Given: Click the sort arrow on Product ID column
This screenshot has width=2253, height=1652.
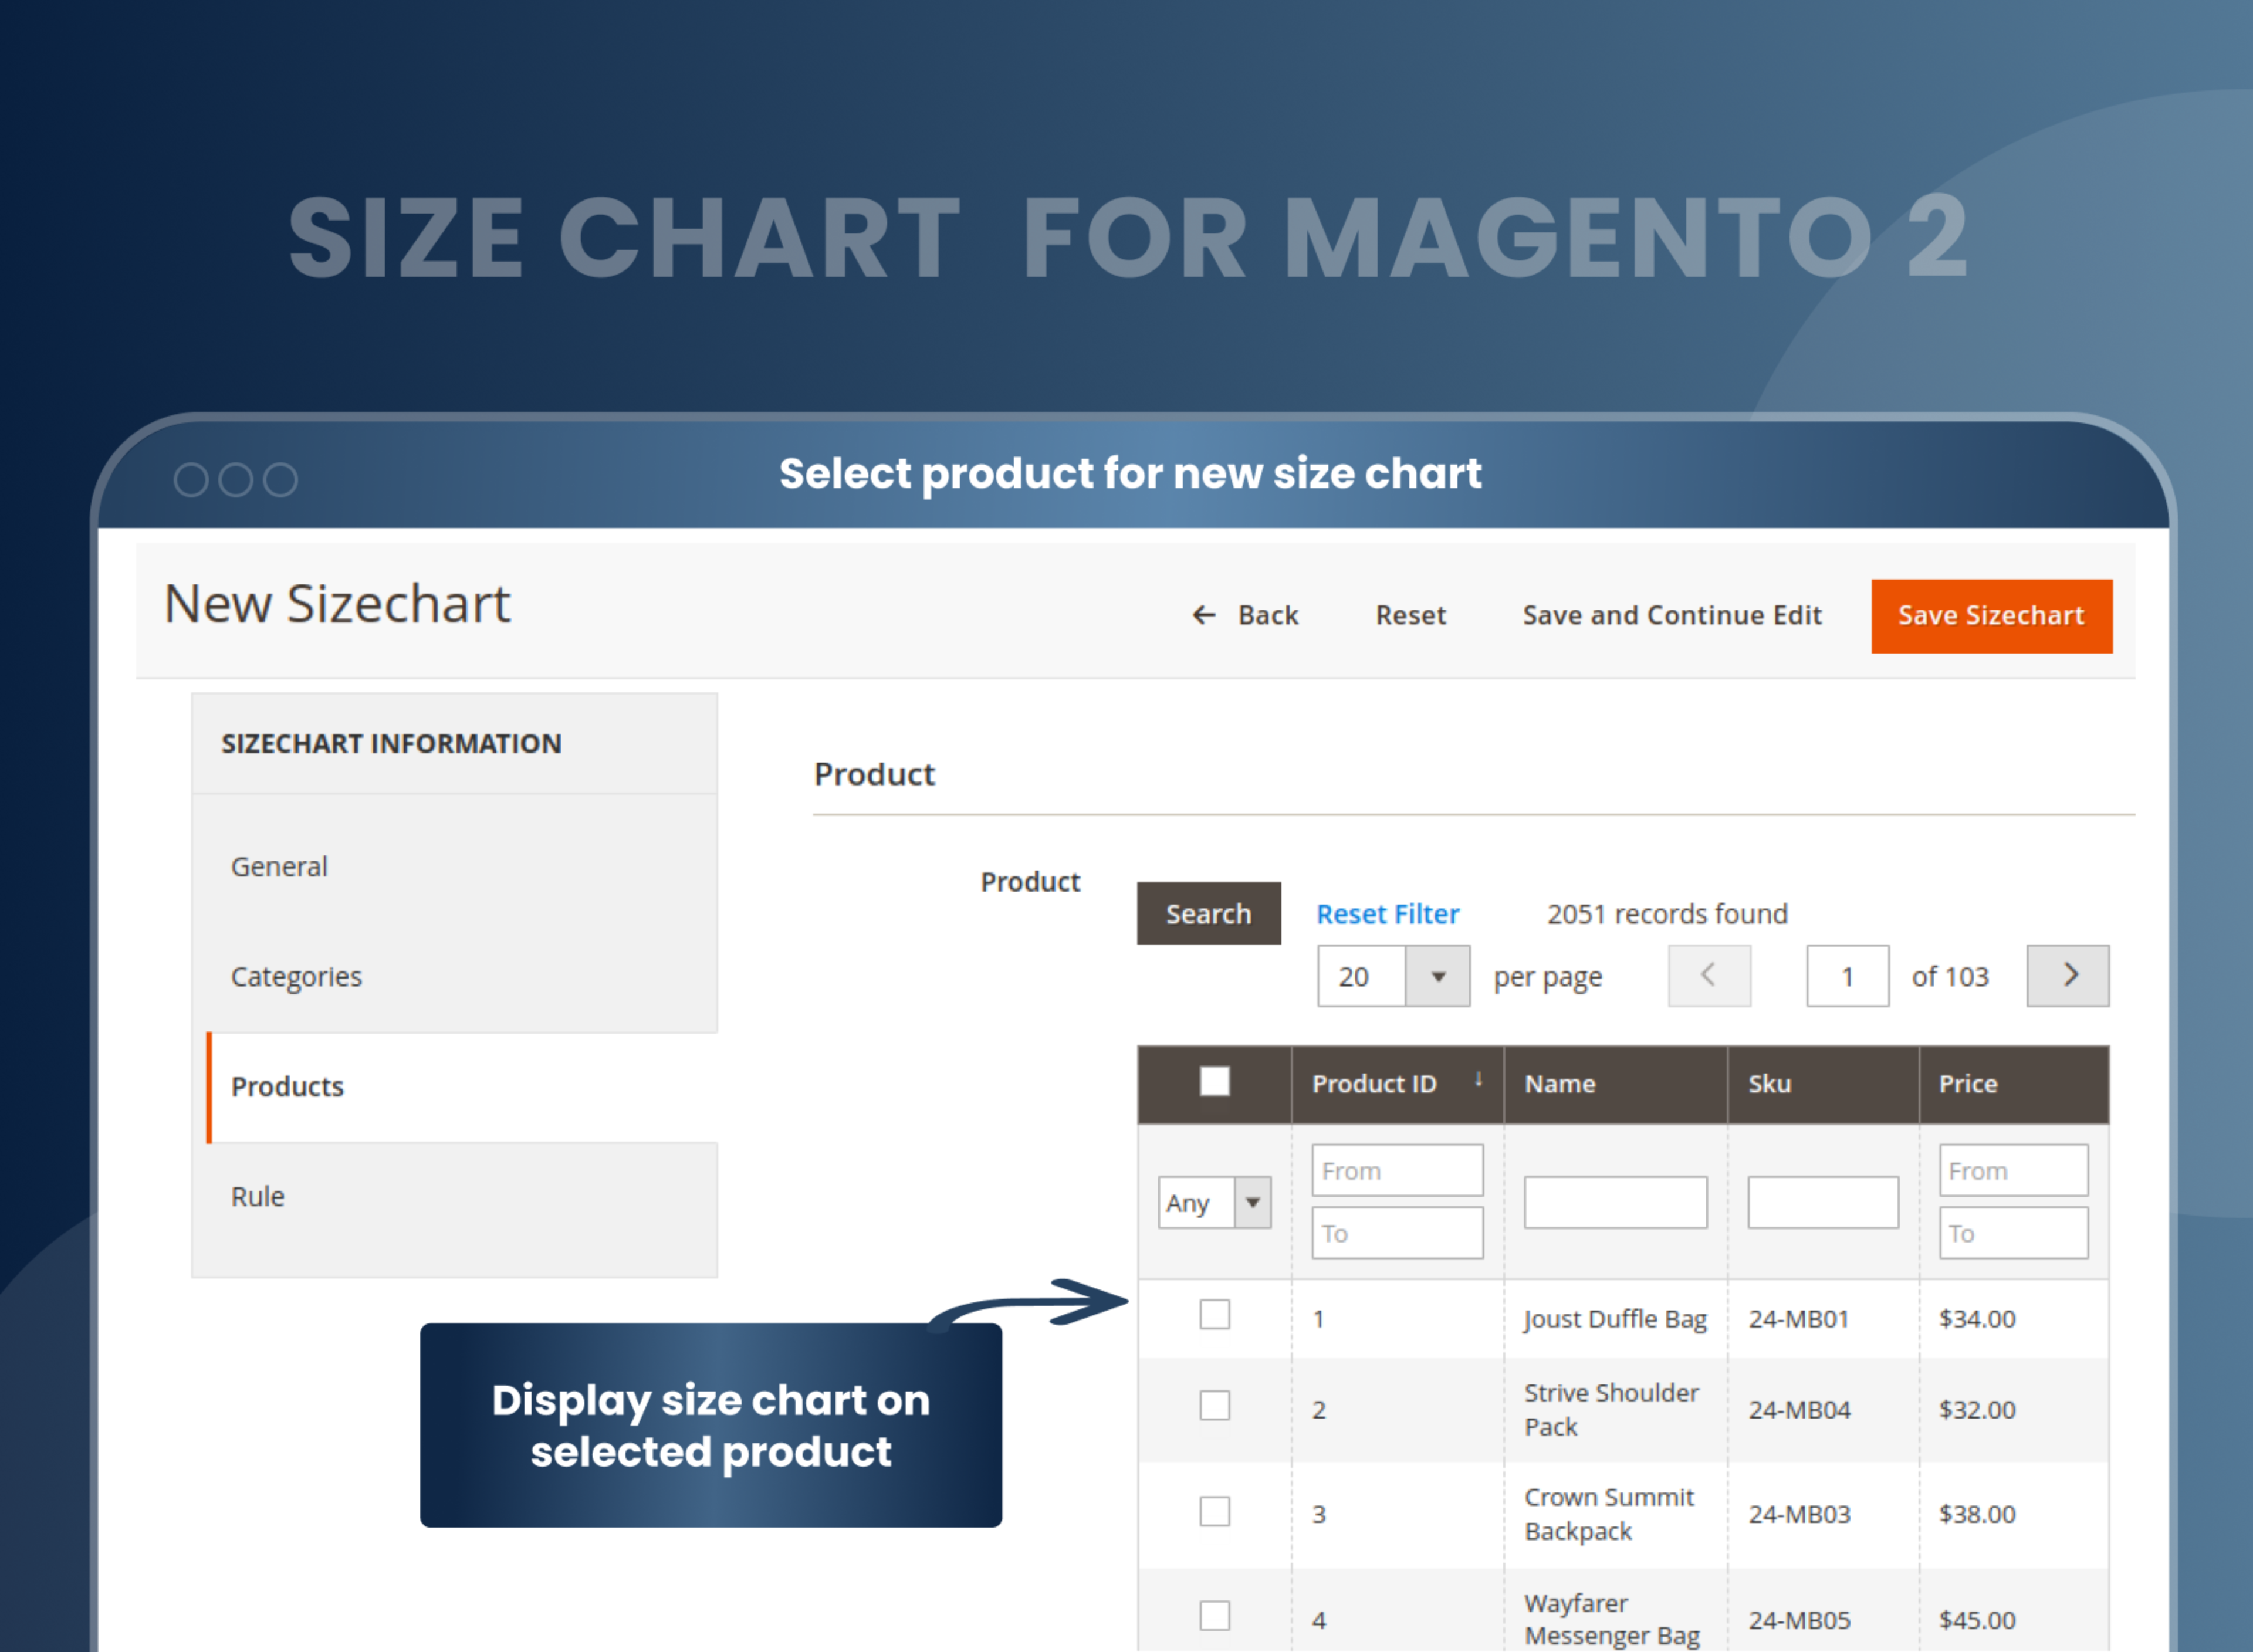Looking at the screenshot, I should click(x=1480, y=1080).
